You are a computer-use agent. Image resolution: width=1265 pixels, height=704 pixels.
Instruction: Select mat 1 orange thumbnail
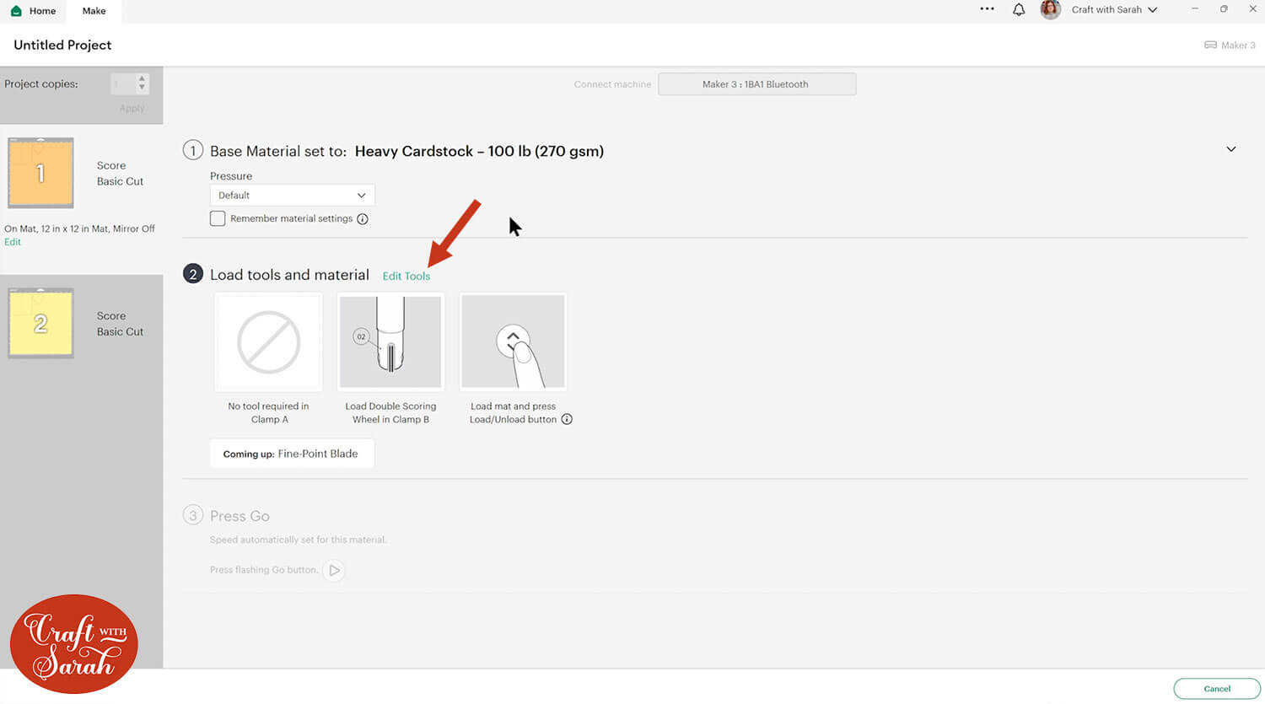pos(40,173)
